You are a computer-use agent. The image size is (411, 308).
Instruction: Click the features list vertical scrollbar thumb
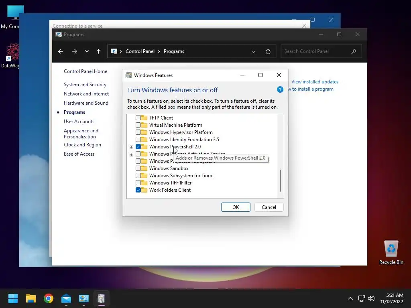[281, 180]
